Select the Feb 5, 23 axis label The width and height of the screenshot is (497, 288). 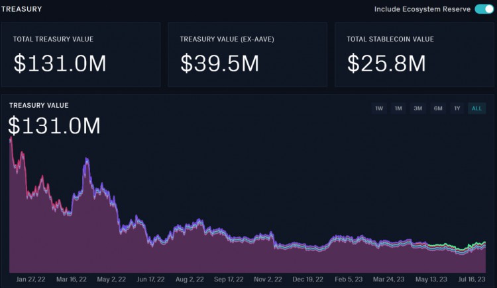pos(349,279)
